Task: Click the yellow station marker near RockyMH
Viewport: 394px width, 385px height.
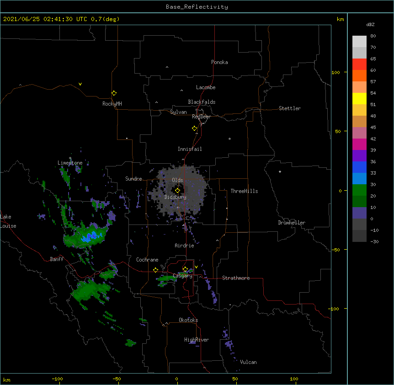Action: pyautogui.click(x=114, y=93)
